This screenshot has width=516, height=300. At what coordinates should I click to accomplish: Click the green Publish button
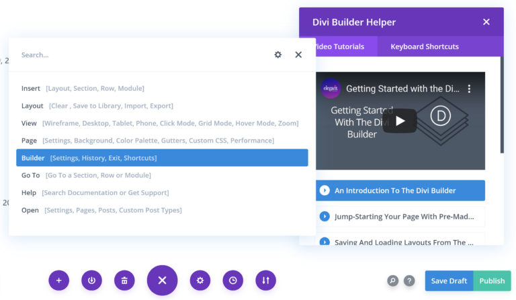point(492,281)
